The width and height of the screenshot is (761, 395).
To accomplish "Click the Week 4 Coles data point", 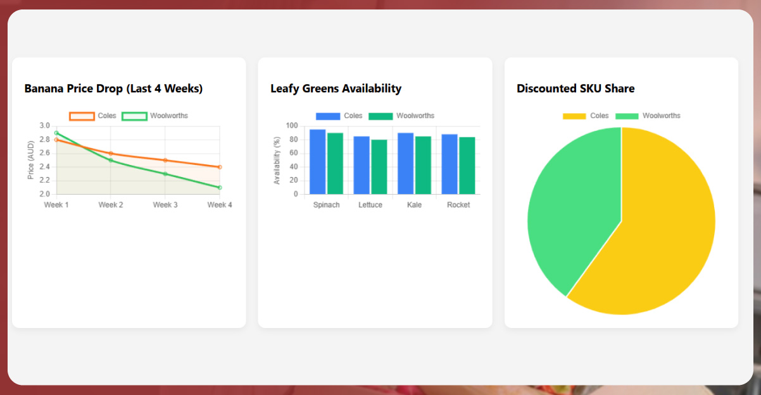I will click(x=220, y=166).
